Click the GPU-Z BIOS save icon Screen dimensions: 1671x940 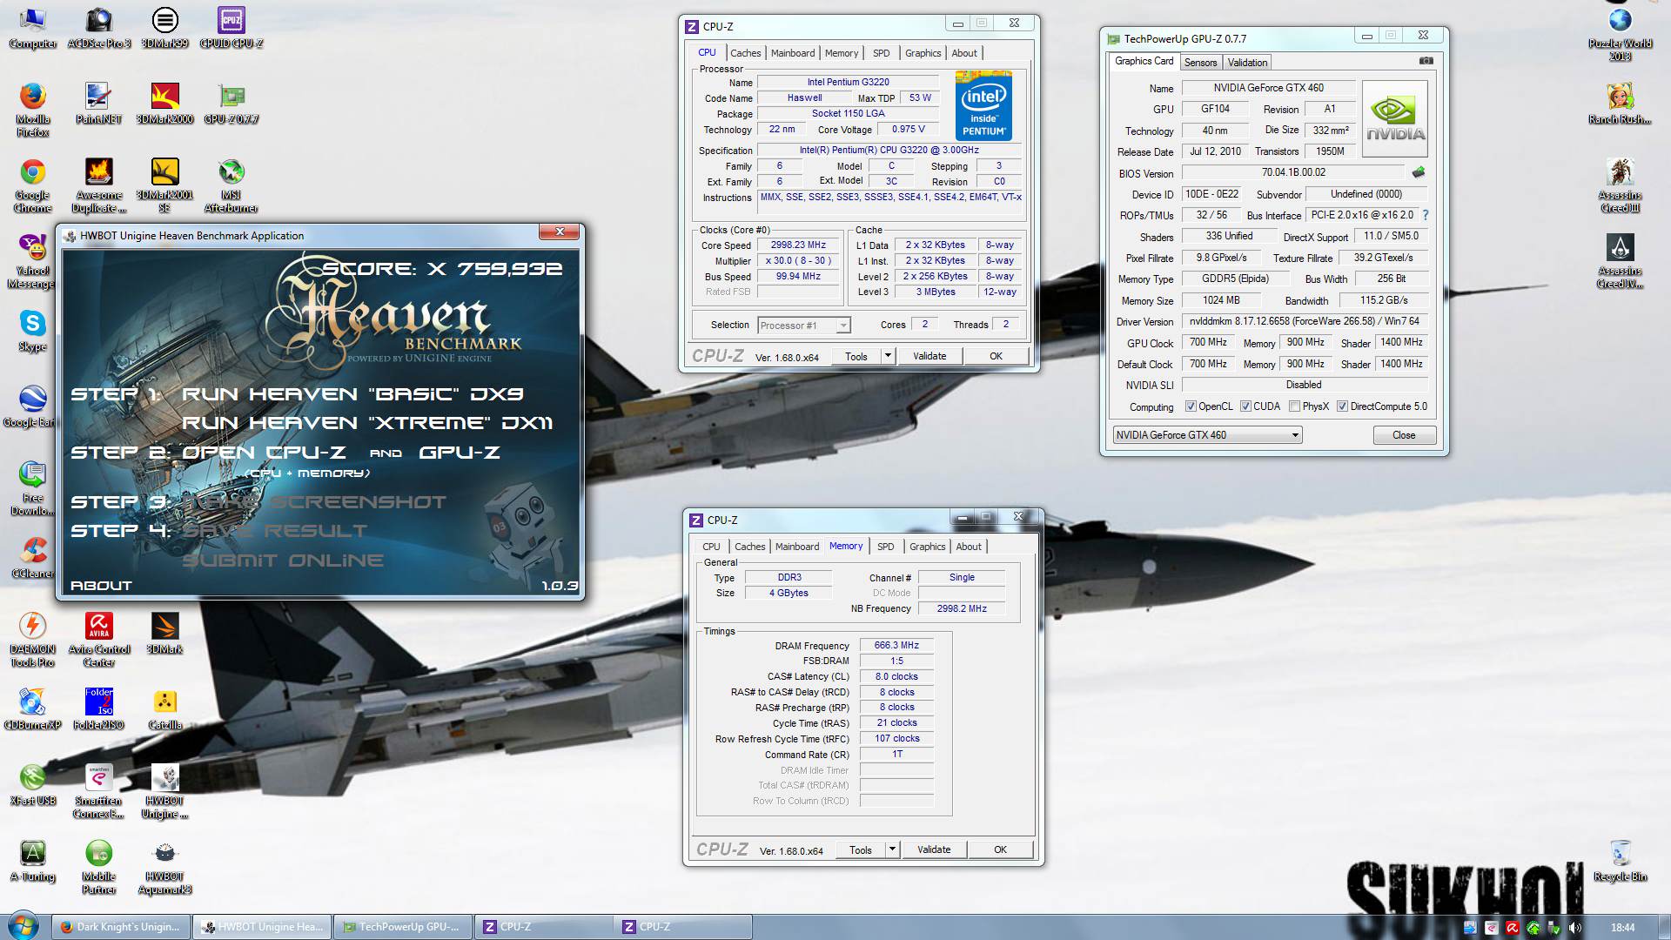(x=1419, y=172)
